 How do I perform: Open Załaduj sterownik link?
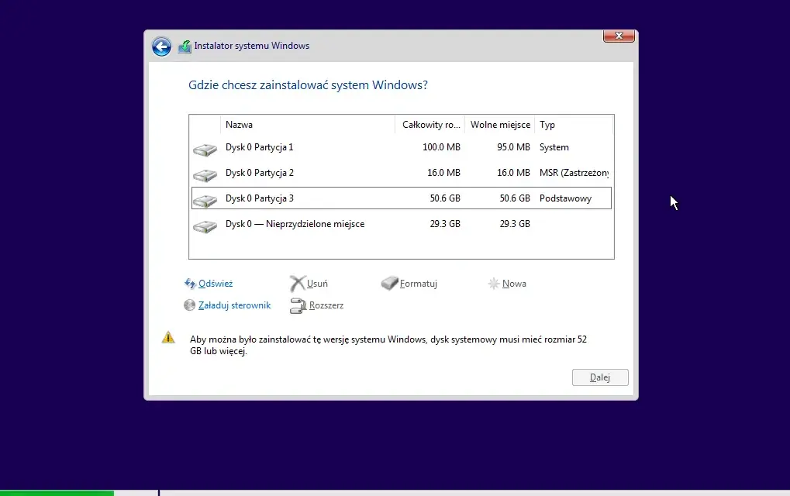(234, 305)
